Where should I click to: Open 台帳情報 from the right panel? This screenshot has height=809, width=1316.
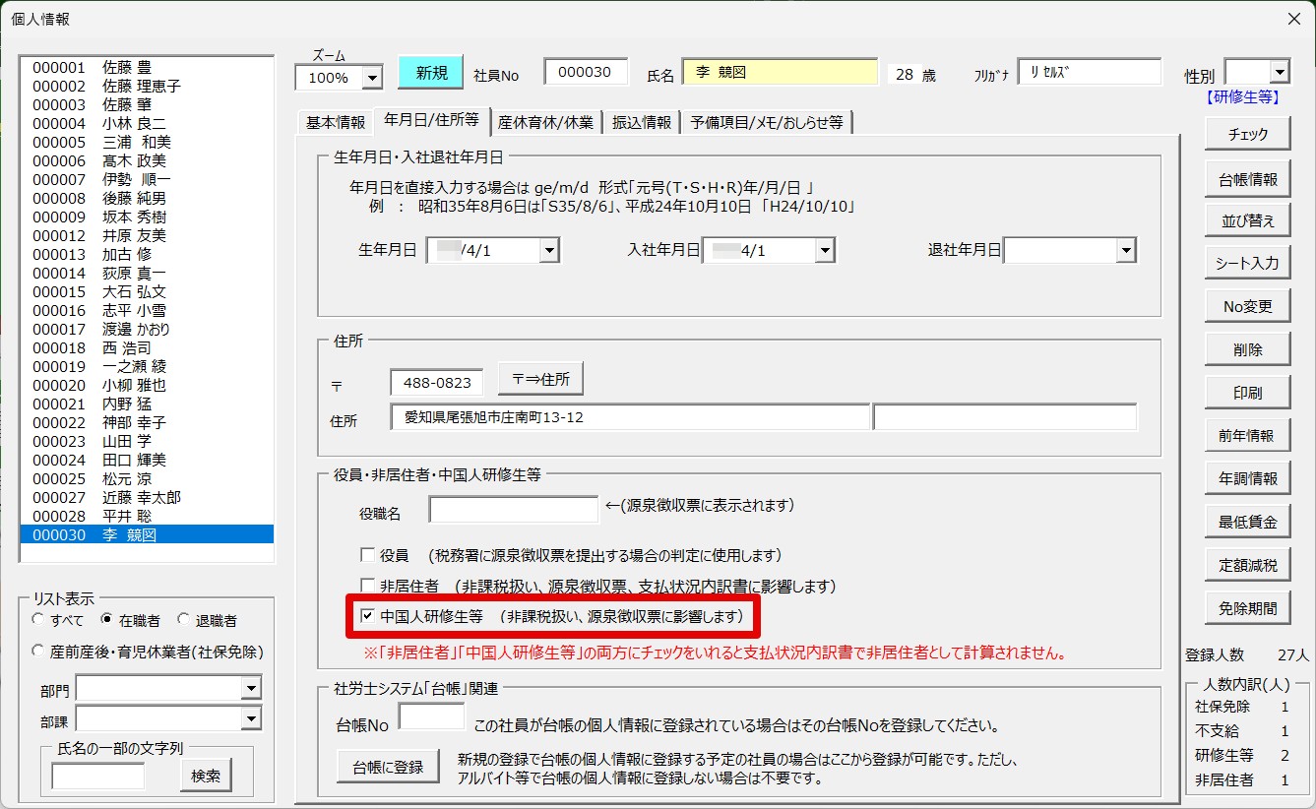1247,178
